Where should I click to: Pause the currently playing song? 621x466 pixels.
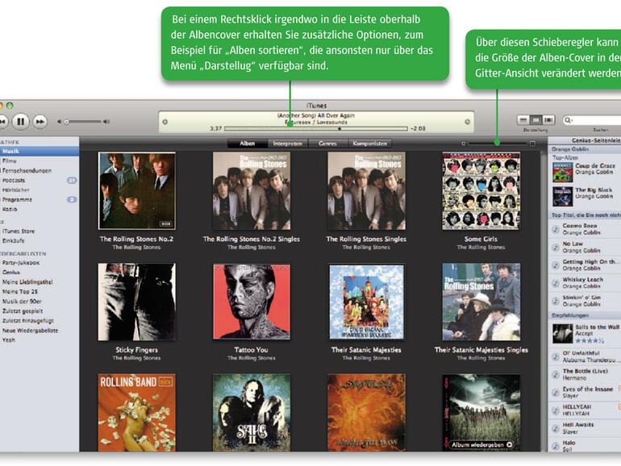pos(21,121)
